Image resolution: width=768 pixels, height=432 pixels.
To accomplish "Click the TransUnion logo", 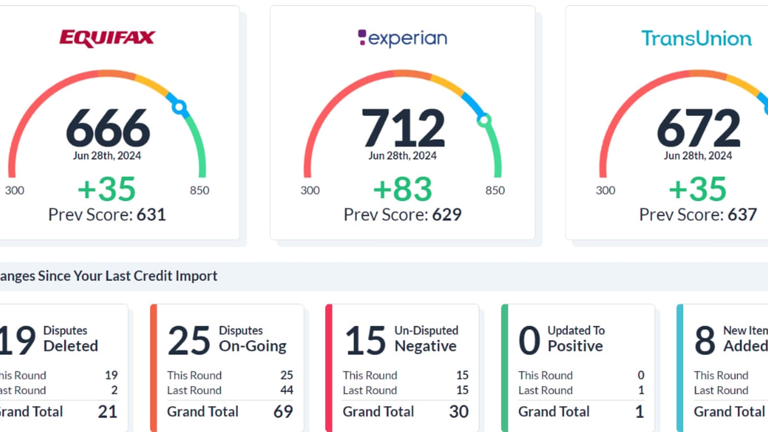I will [x=697, y=38].
